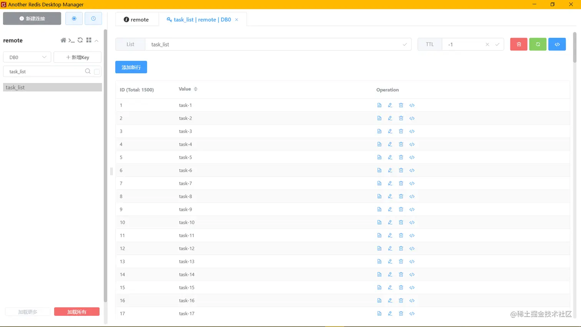Open the DB0 database dropdown
The height and width of the screenshot is (327, 581).
pyautogui.click(x=27, y=57)
